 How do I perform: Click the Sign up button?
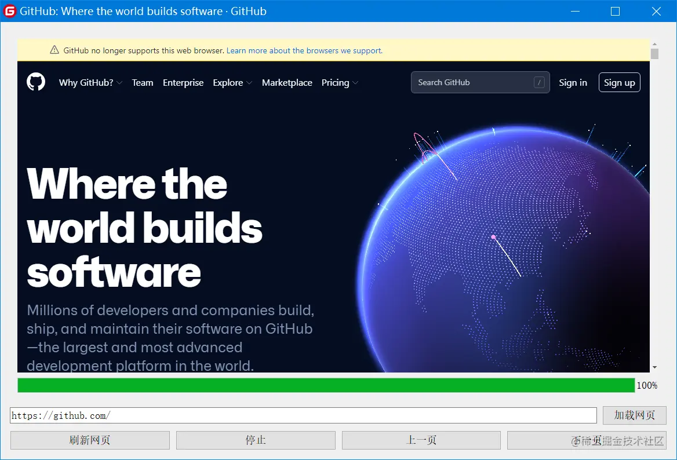click(619, 82)
